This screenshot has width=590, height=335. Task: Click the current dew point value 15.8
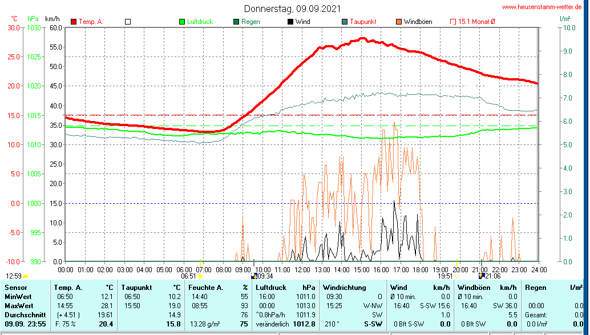click(173, 324)
